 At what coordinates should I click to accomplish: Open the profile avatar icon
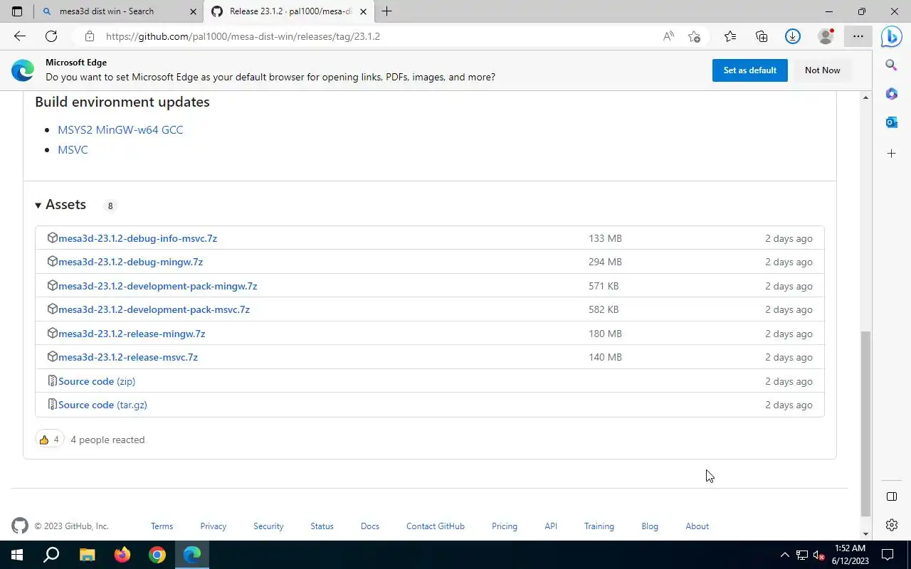(826, 36)
